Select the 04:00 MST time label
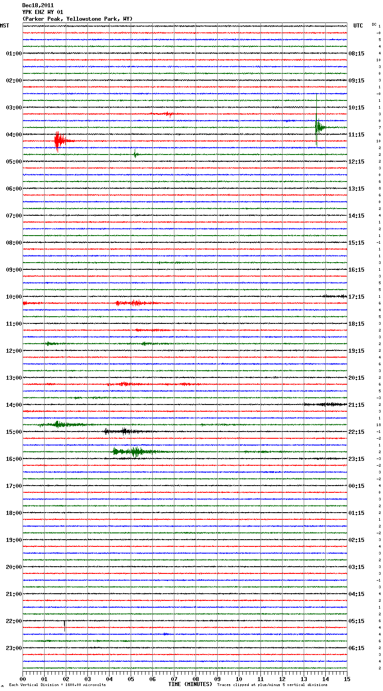Viewport: 383px width, 691px height. coord(14,135)
